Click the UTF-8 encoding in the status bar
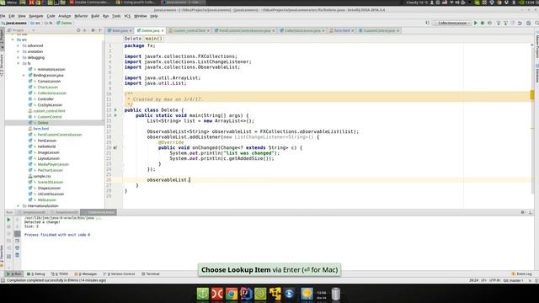The width and height of the screenshot is (539, 303). click(x=494, y=280)
